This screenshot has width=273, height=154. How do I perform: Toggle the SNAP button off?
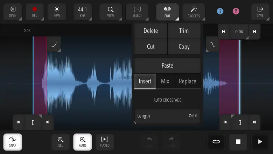coord(13,142)
